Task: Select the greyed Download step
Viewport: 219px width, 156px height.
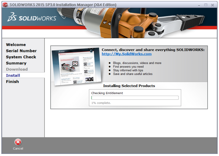Action: tap(17, 69)
